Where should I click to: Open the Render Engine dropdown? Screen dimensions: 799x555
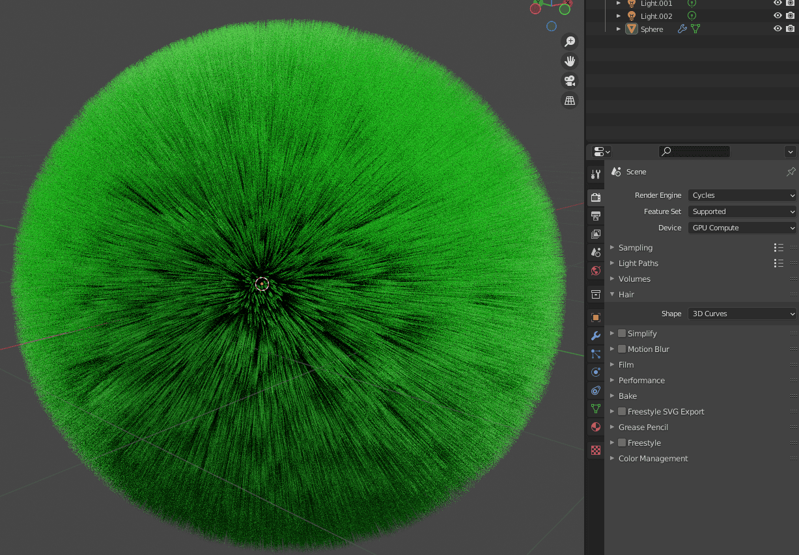coord(742,195)
